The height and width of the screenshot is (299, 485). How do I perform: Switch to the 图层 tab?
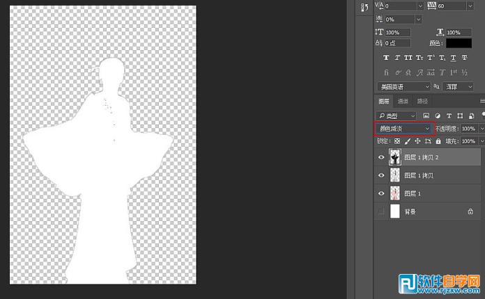(x=384, y=102)
